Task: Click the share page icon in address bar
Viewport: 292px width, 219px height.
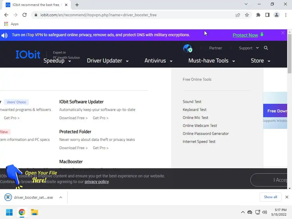Action: point(238,15)
